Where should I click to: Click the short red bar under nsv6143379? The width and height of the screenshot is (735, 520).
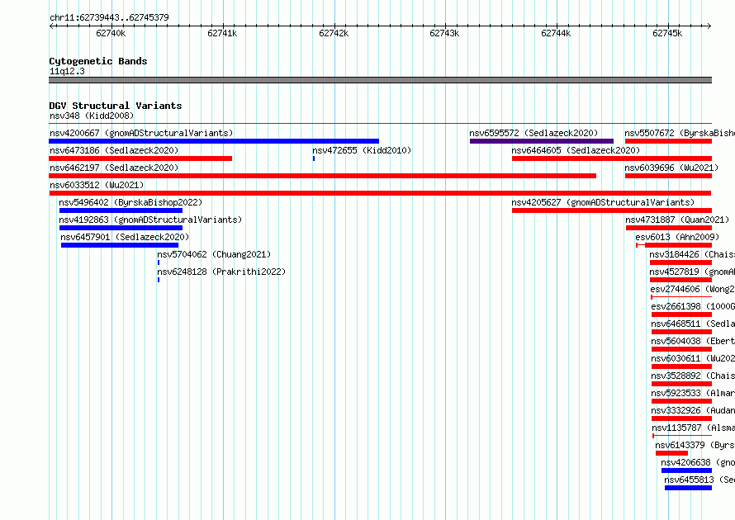[x=671, y=453]
